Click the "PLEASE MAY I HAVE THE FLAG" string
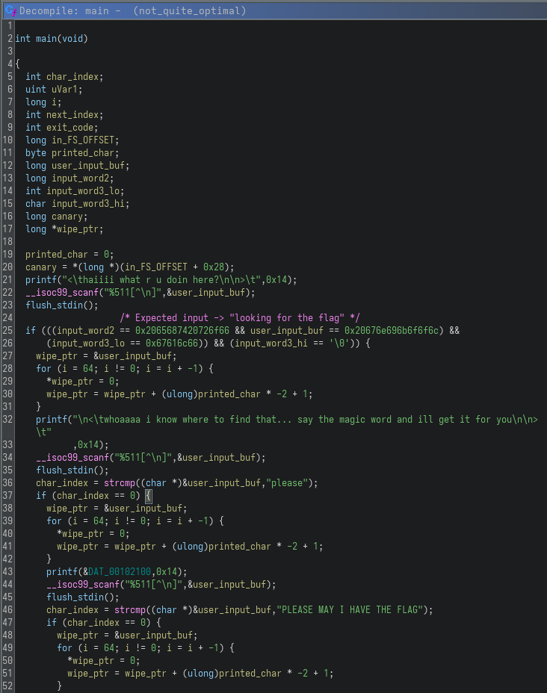547x693 pixels. tap(355, 609)
